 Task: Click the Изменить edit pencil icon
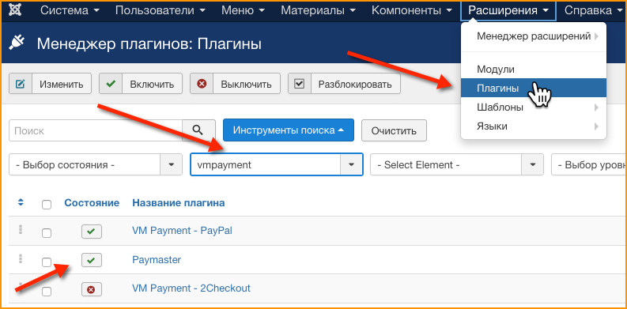(20, 84)
